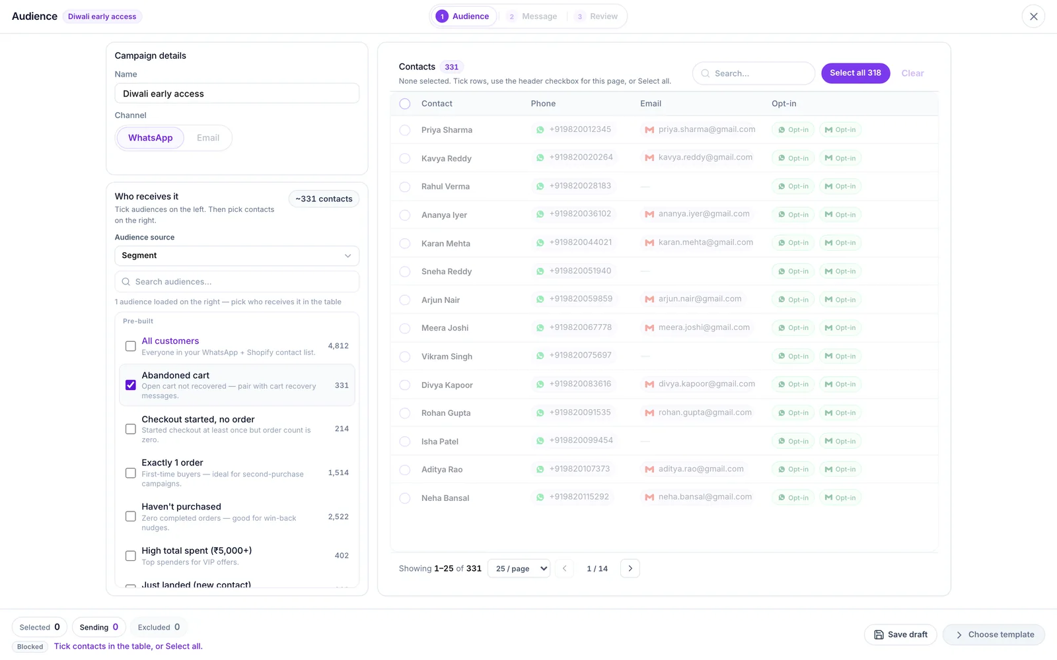Click magnifier icon in contacts search box
The width and height of the screenshot is (1057, 660).
point(706,73)
